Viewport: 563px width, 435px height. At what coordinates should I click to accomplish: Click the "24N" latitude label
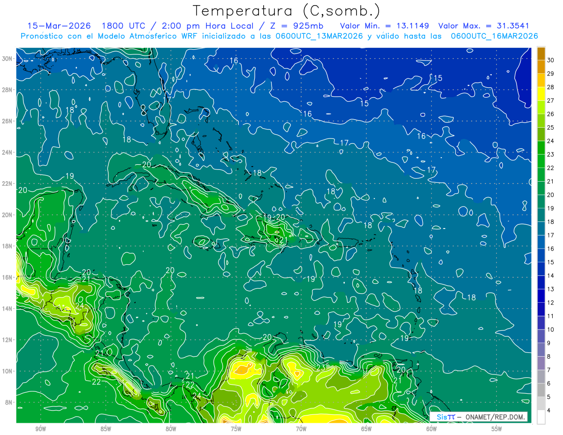point(8,153)
